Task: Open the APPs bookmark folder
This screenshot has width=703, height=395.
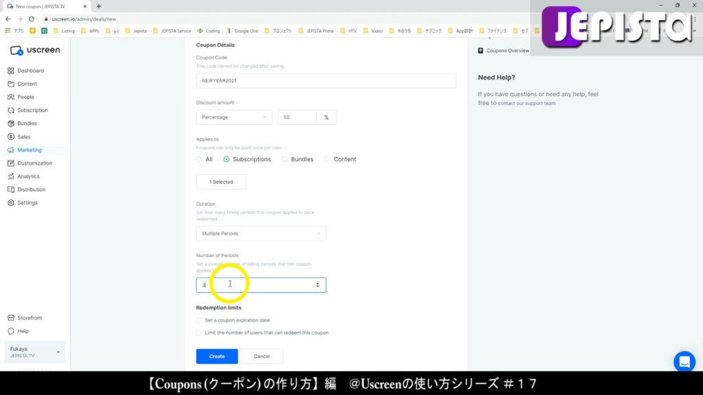Action: coord(90,31)
